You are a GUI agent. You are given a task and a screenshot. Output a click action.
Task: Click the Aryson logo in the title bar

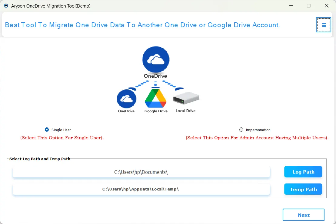coord(6,6)
